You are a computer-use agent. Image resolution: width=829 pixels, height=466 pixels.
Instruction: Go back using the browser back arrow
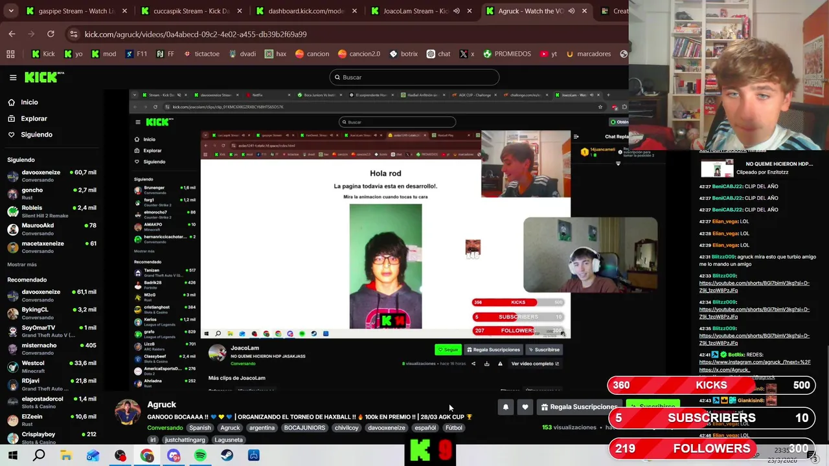[x=12, y=34]
